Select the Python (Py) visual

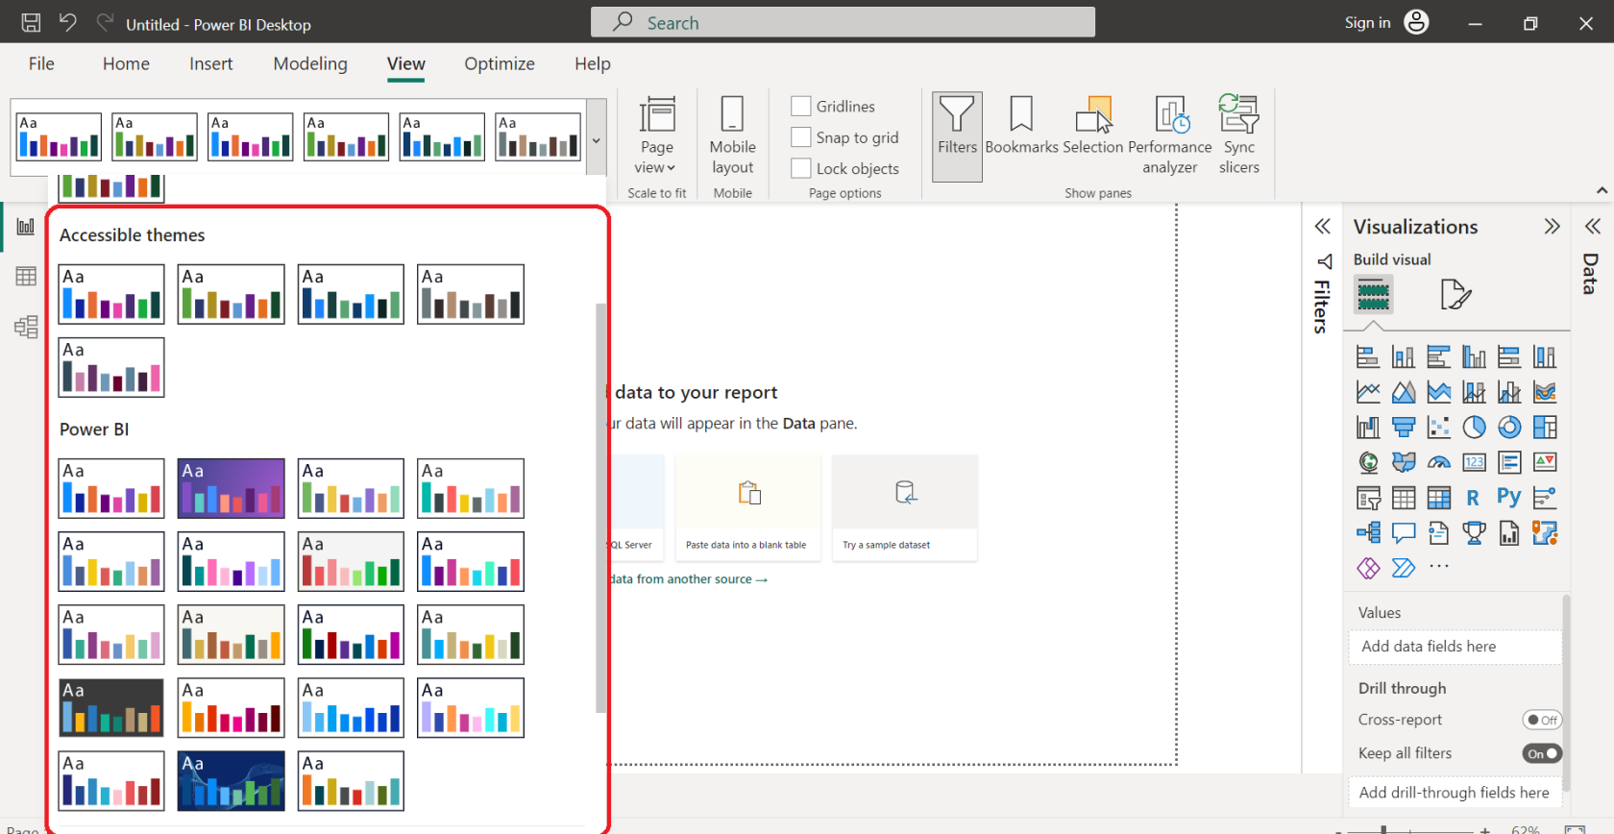[1509, 498]
